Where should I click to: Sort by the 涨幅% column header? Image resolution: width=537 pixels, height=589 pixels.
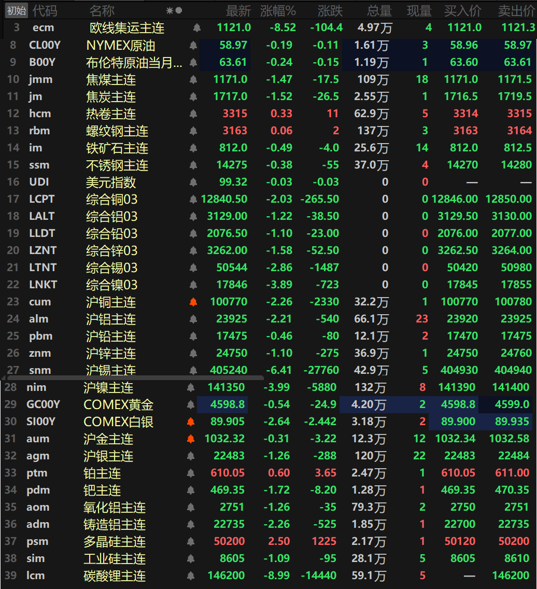click(278, 10)
